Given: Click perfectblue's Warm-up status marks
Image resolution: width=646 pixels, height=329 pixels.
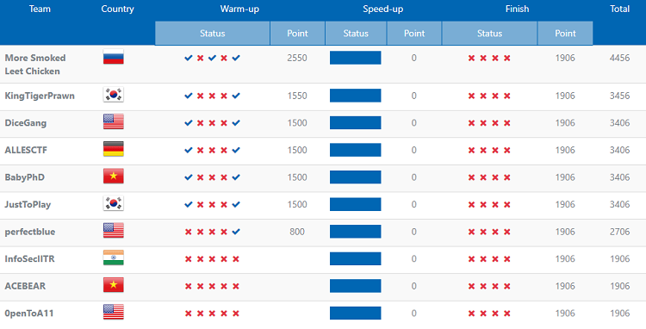Looking at the screenshot, I should 212,232.
